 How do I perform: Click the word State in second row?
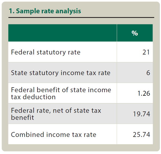[x=19, y=73]
